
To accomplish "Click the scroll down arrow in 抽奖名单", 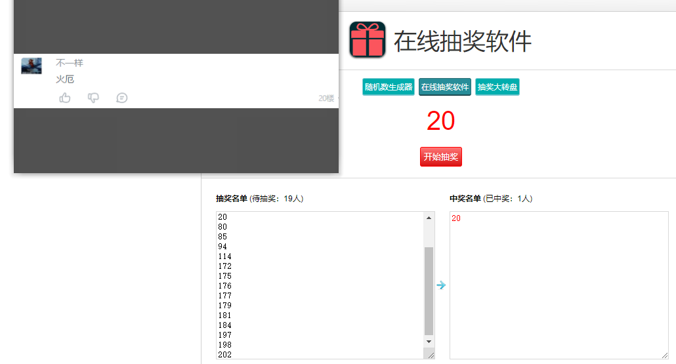I will point(429,342).
